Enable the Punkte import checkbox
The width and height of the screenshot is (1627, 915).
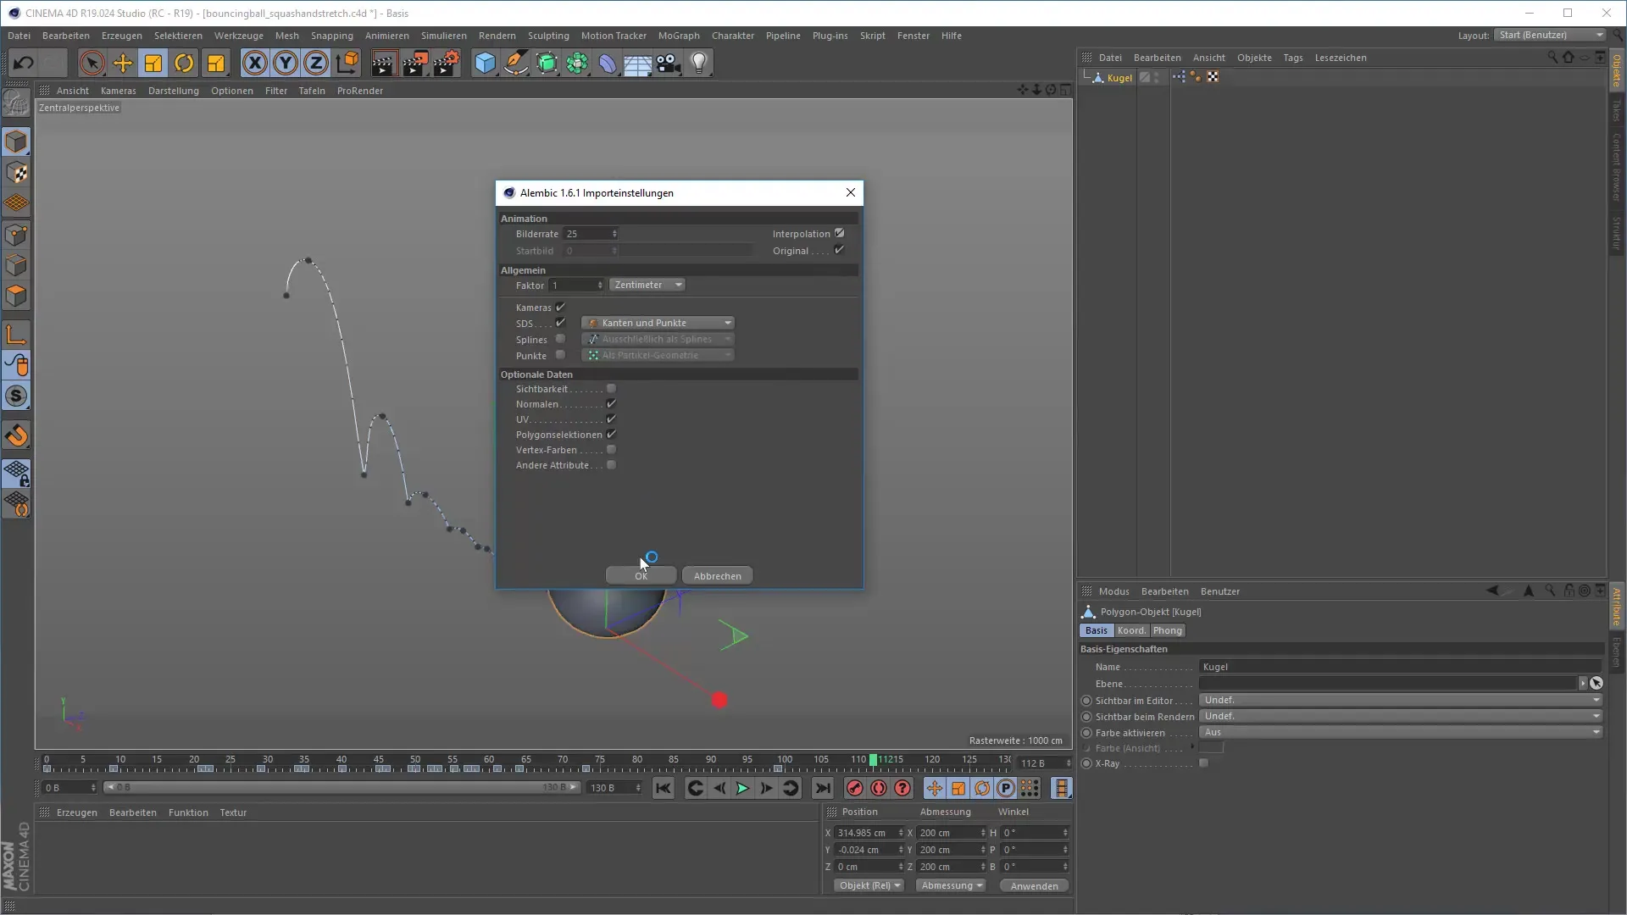tap(560, 355)
